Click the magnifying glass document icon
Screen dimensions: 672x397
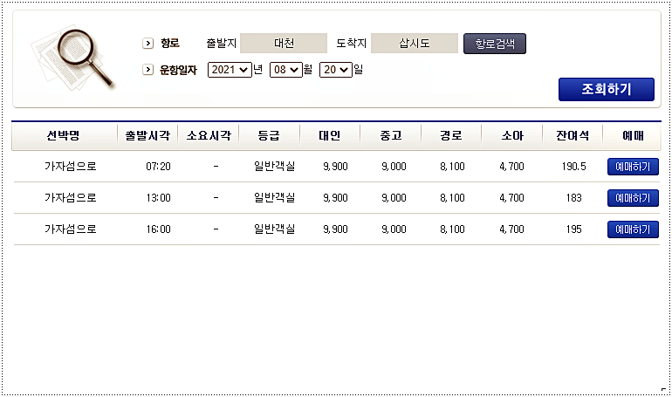coord(72,58)
